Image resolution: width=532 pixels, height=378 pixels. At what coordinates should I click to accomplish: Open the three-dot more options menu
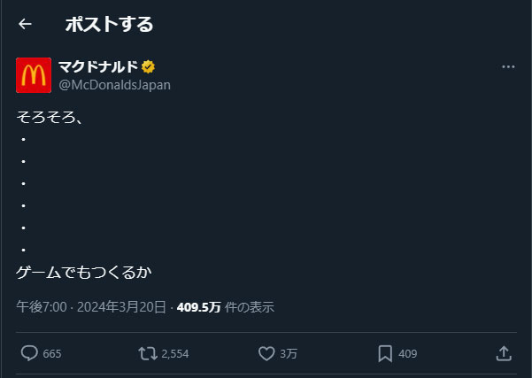click(508, 67)
